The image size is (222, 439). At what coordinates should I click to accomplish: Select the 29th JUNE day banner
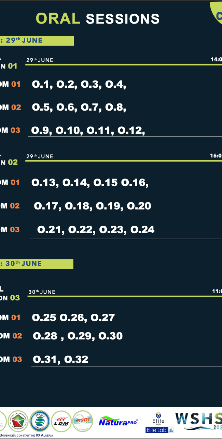[x=36, y=41]
